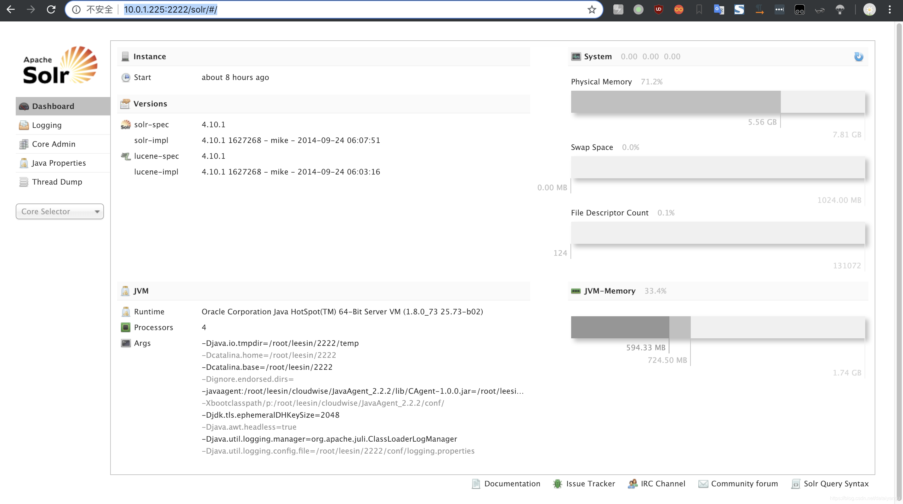Image resolution: width=903 pixels, height=504 pixels.
Task: Click the Logging menu icon
Action: (24, 125)
